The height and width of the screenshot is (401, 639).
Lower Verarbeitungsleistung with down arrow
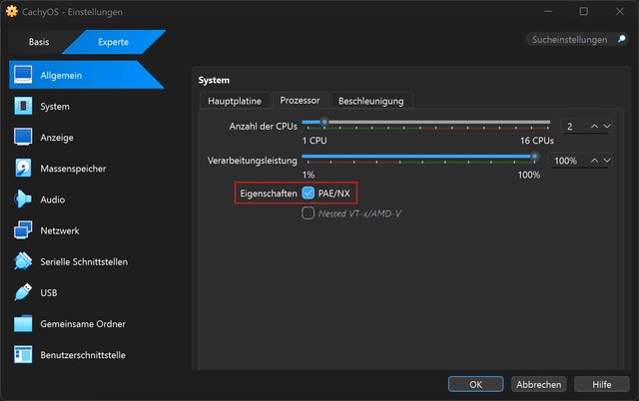click(x=607, y=161)
